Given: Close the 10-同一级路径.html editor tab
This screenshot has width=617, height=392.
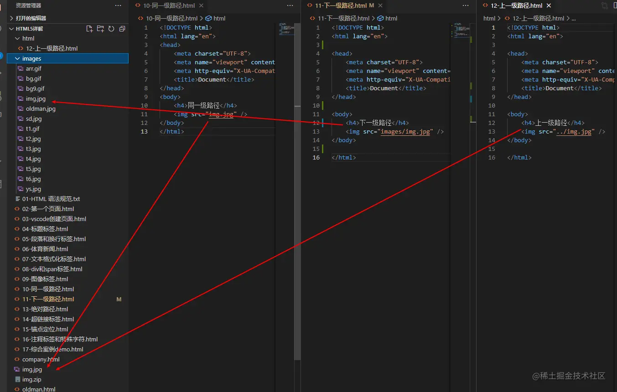Looking at the screenshot, I should tap(201, 6).
